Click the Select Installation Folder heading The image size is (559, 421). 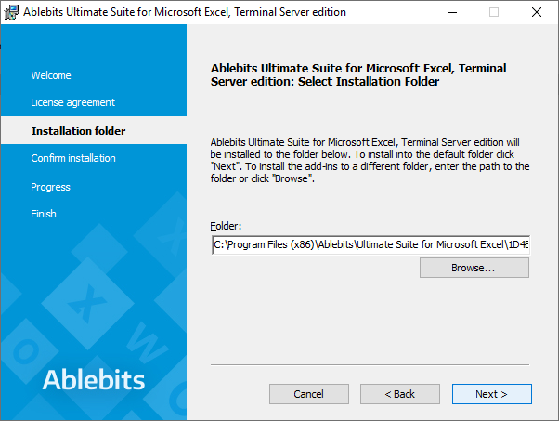[358, 75]
